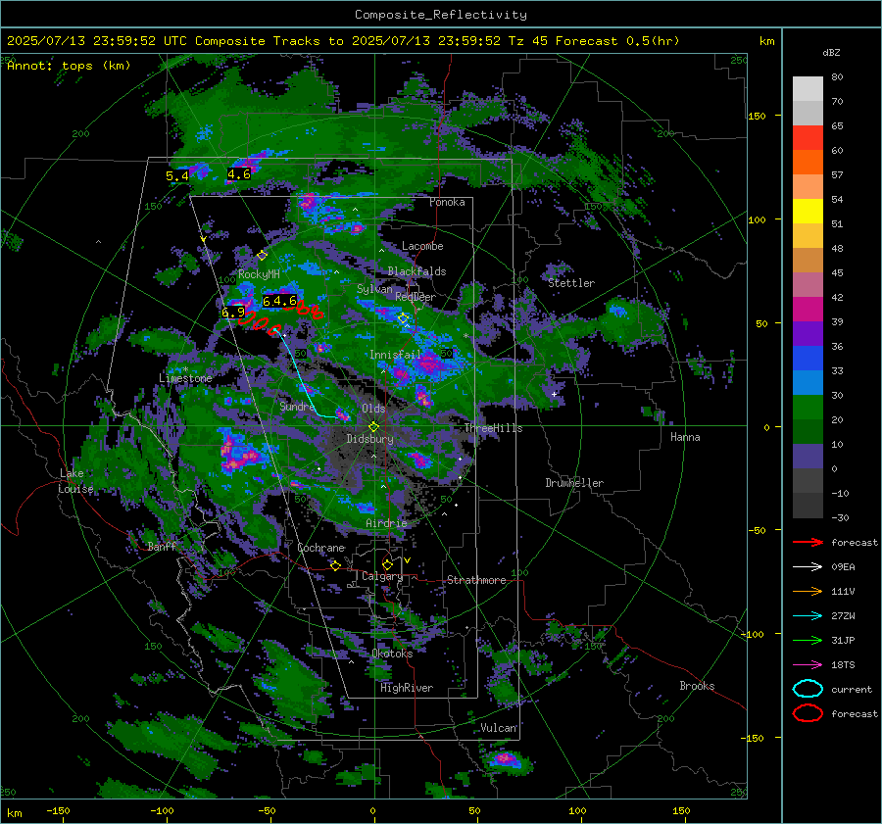
Task: Click the Limestone label
Action: tap(185, 378)
